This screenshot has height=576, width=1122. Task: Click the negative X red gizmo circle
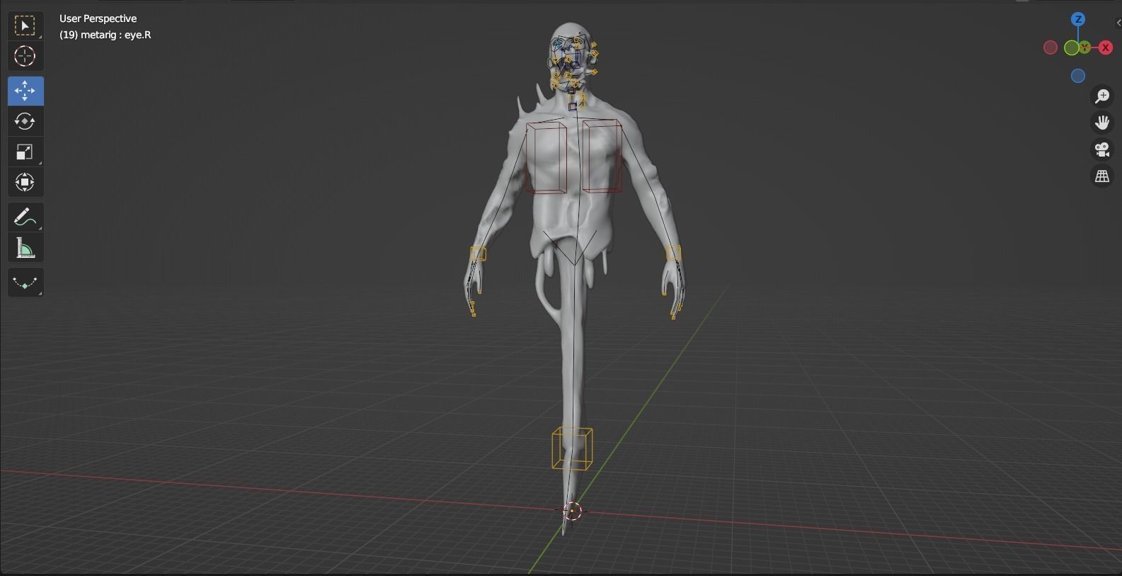pyautogui.click(x=1051, y=47)
